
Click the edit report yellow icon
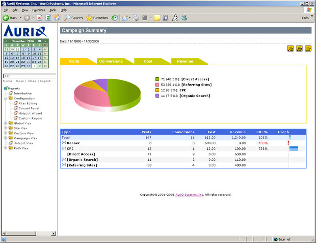click(x=308, y=48)
